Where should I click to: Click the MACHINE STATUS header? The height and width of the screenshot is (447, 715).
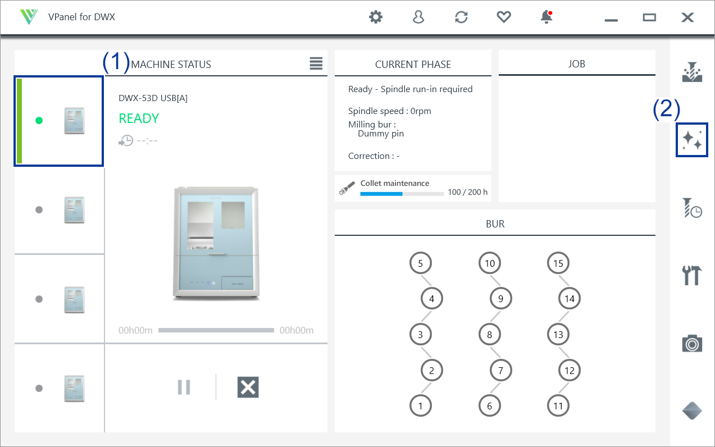[171, 64]
